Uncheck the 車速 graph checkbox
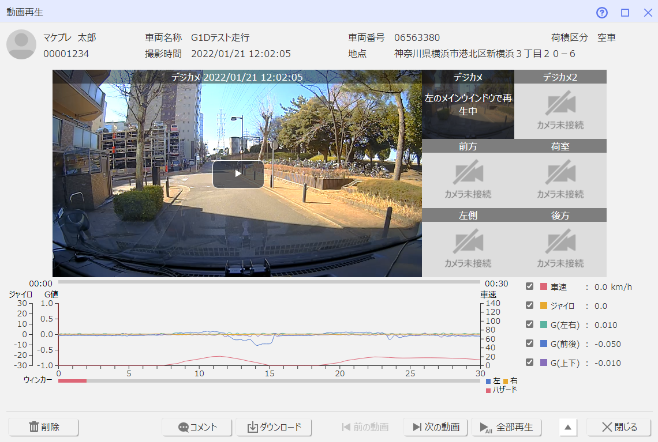 tap(530, 286)
